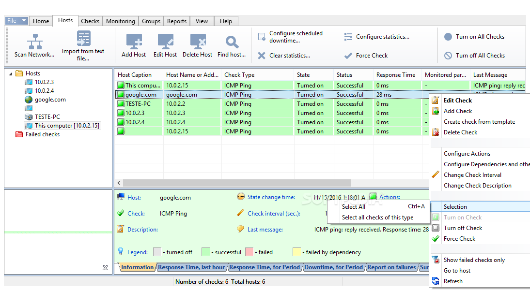
Task: Select 10.0.2.4 in the hosts tree
Action: (44, 91)
